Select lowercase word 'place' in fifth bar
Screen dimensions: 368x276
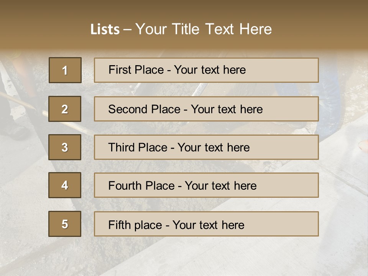click(148, 225)
